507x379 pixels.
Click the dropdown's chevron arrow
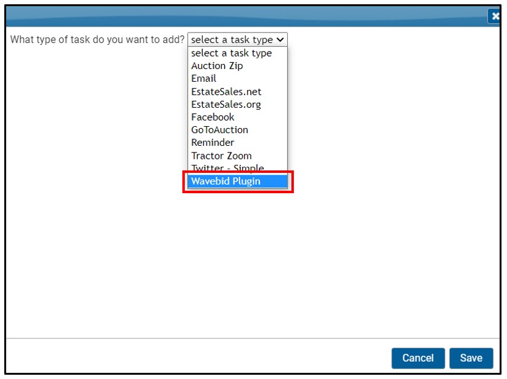[282, 39]
